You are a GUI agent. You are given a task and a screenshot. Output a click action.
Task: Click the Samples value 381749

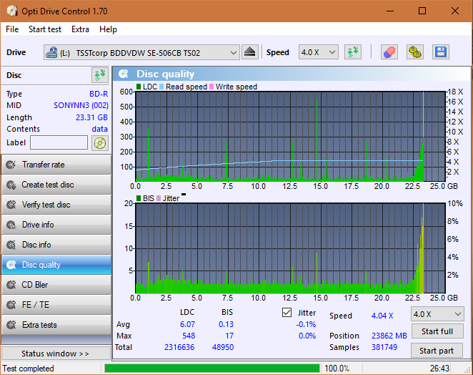(x=384, y=347)
